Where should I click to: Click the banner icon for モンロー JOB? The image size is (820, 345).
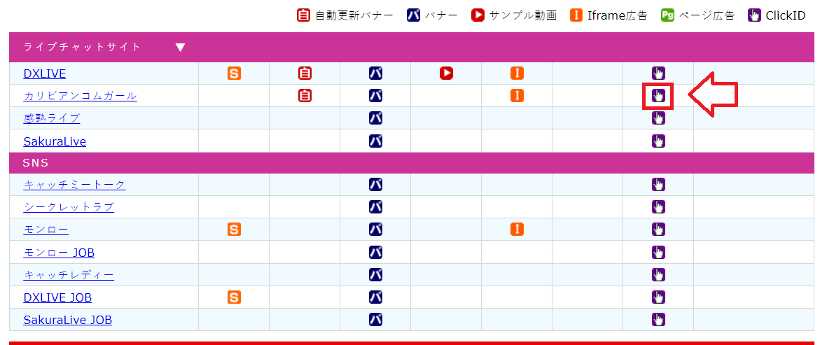(x=375, y=253)
